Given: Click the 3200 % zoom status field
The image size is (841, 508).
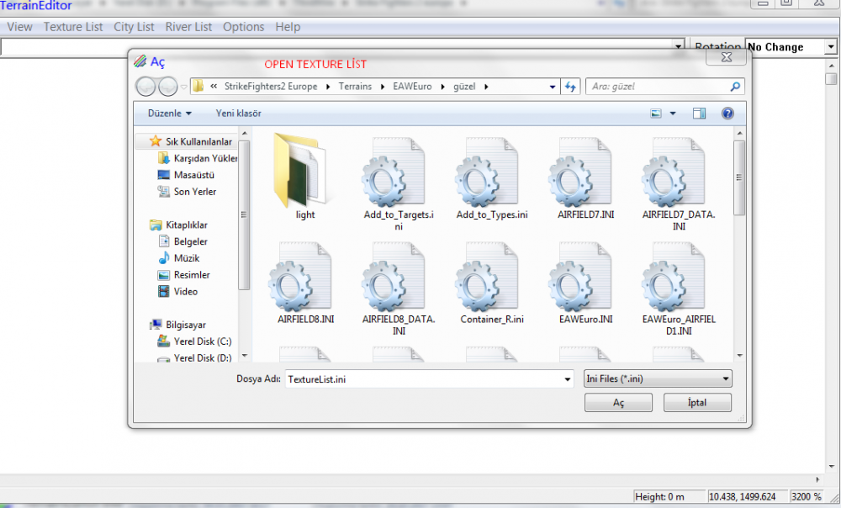Looking at the screenshot, I should 806,497.
